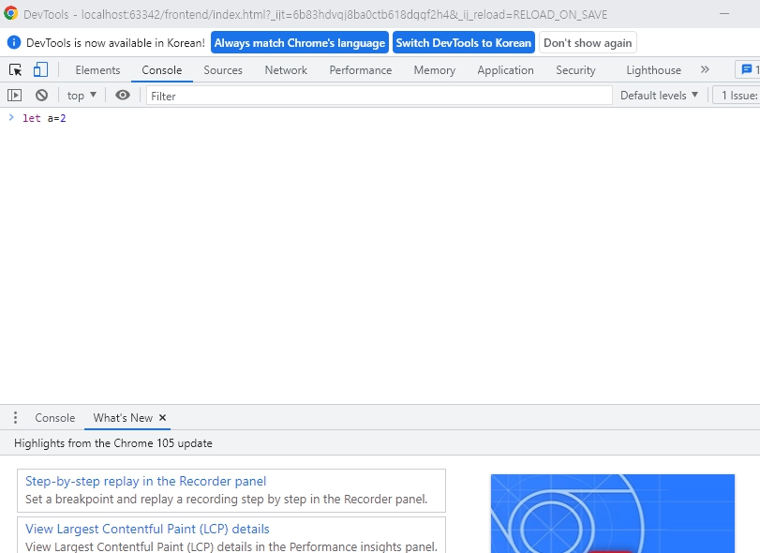This screenshot has height=553, width=760.
Task: Activate the inspect element picker icon
Action: tap(16, 69)
